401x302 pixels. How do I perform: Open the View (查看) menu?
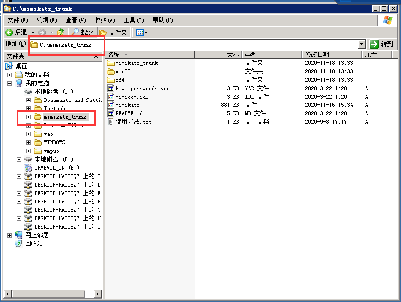pos(75,20)
